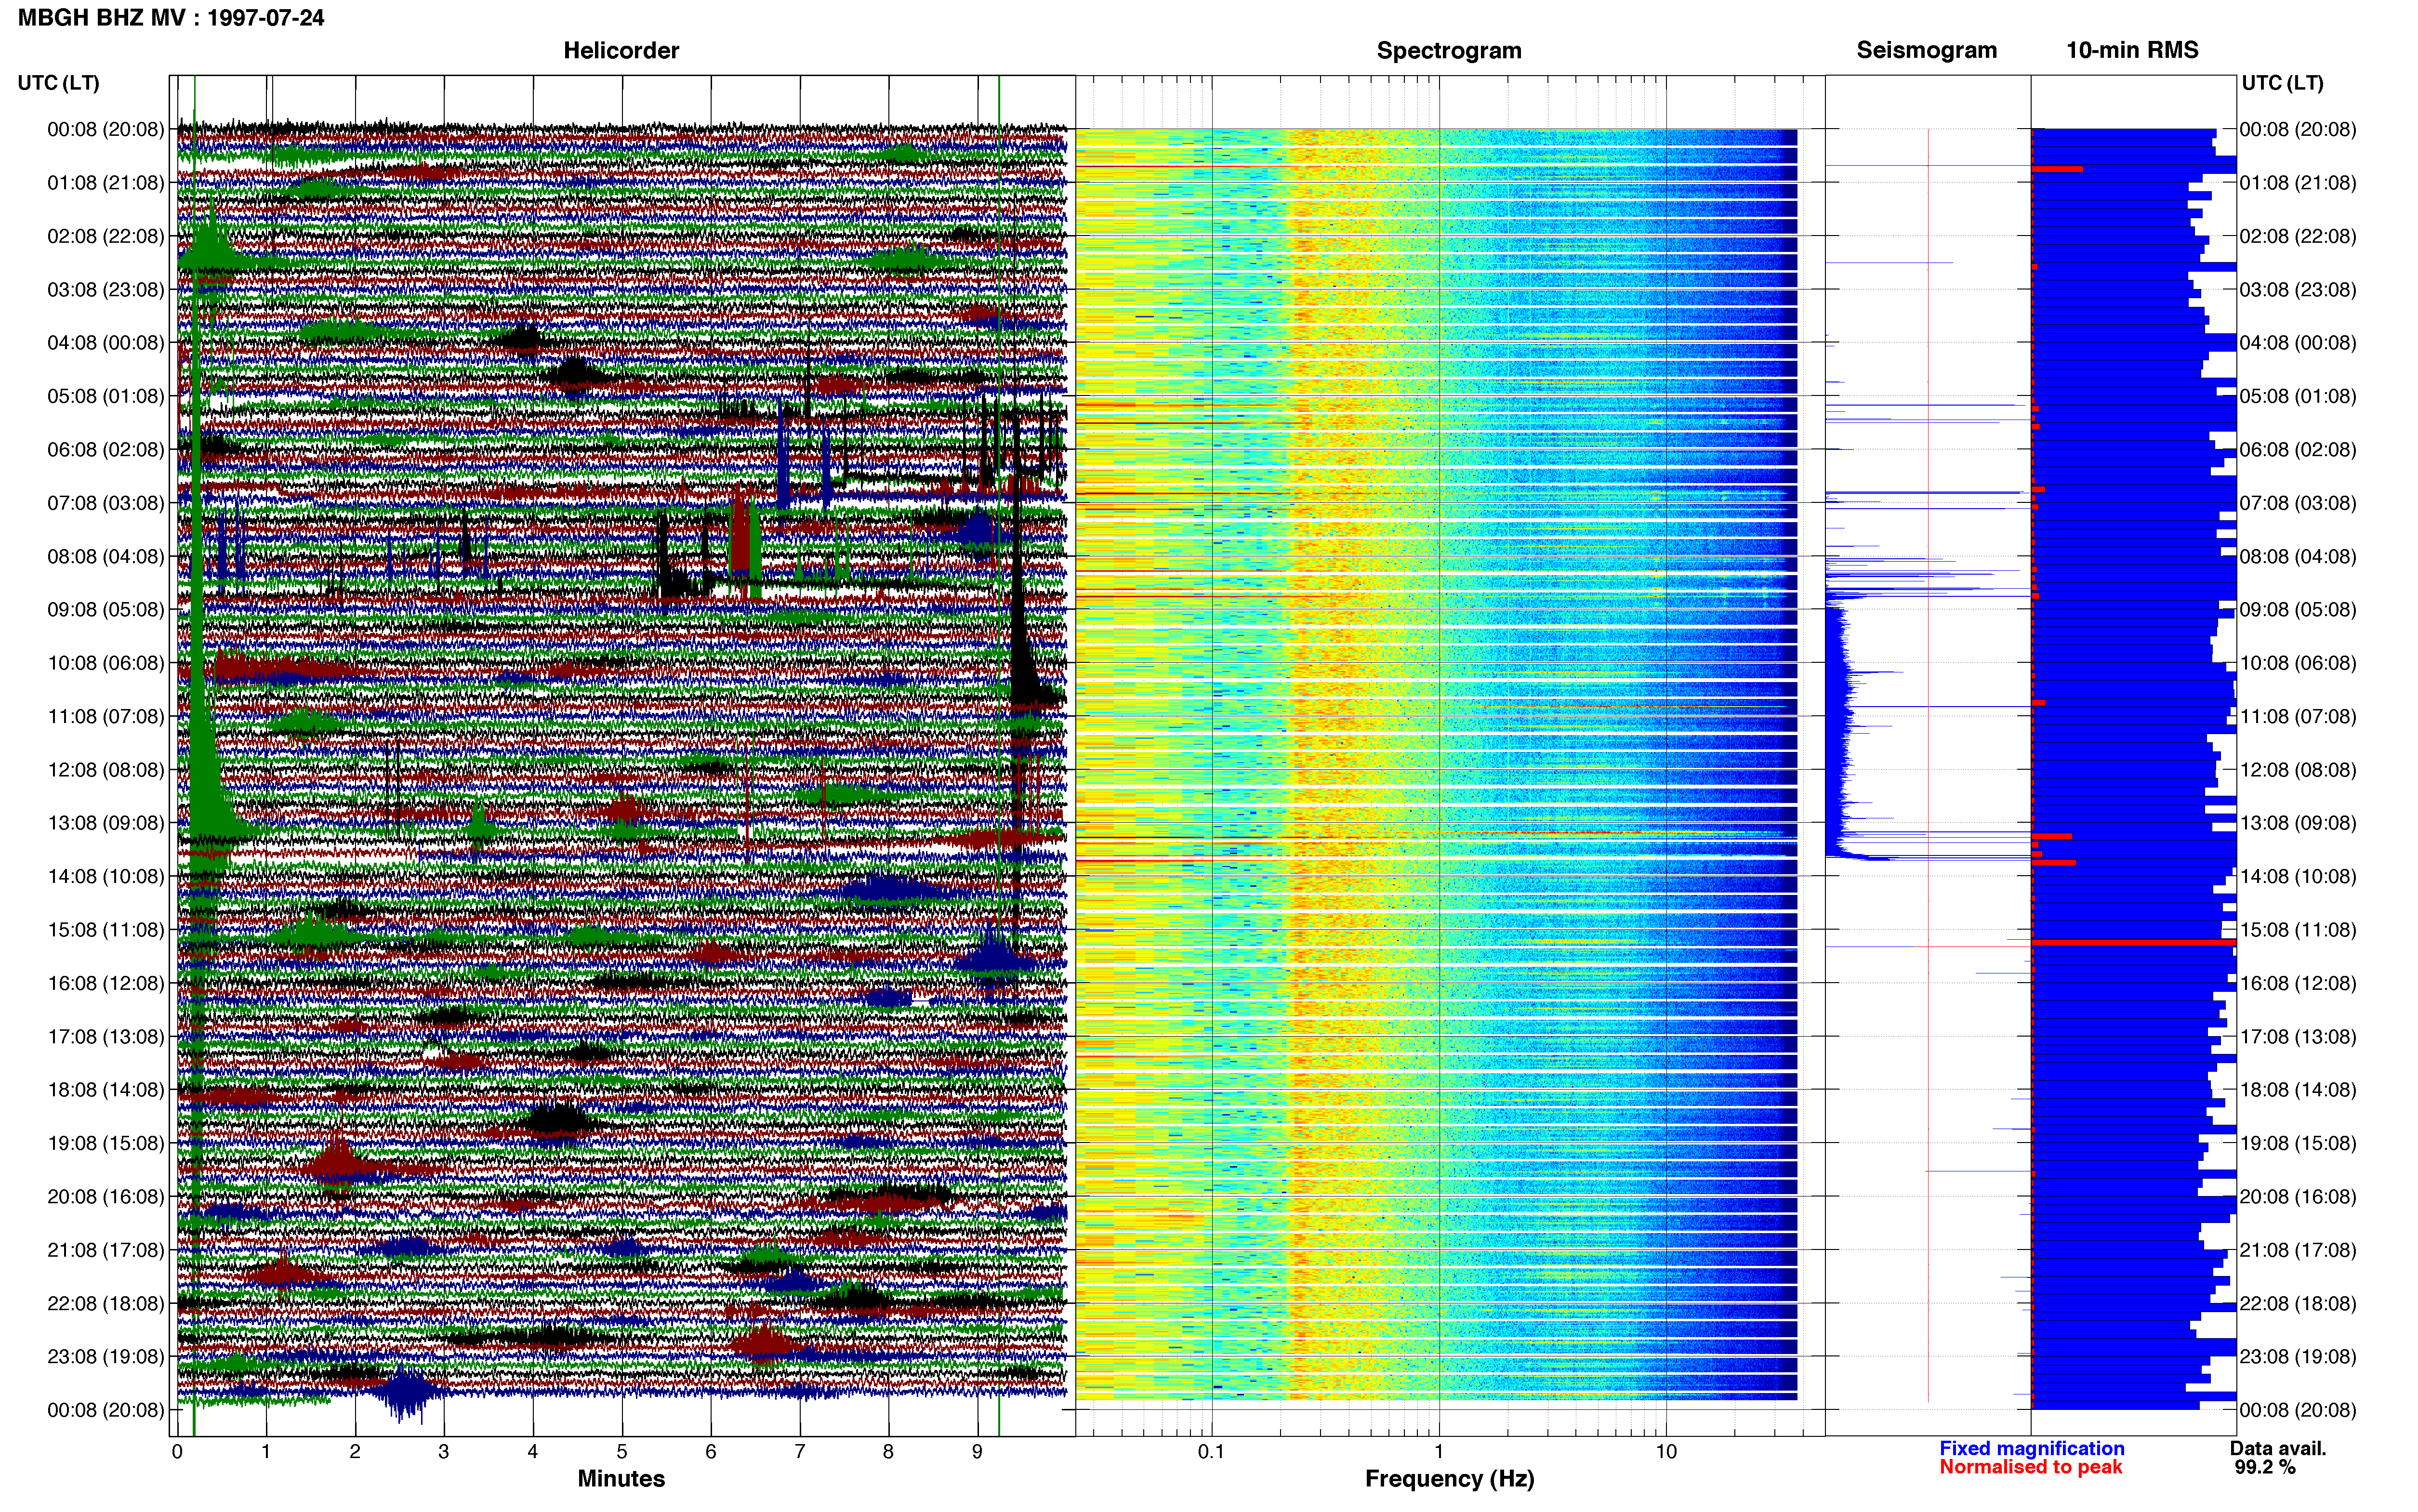The image size is (2418, 1512).
Task: Click minute tick label 0 on helicorder axis
Action: click(177, 1452)
